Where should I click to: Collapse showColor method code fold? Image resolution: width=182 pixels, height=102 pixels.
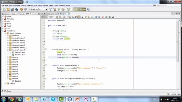(46, 65)
